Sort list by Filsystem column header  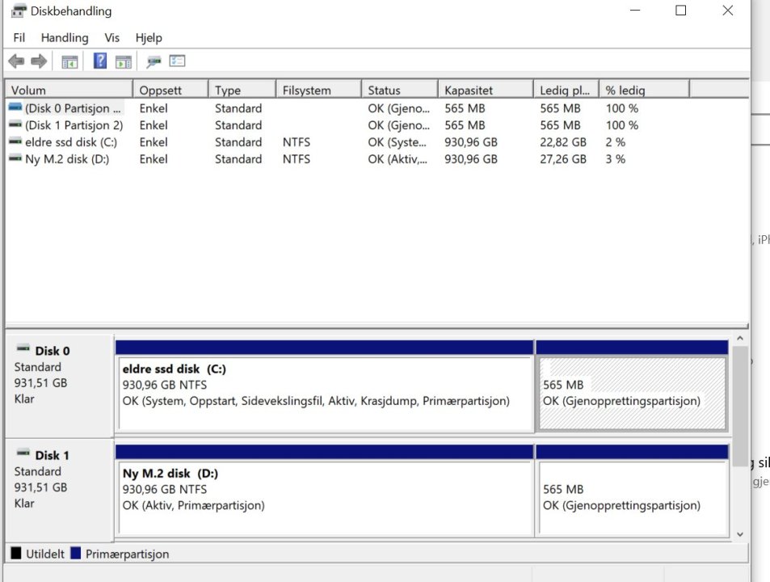click(317, 90)
